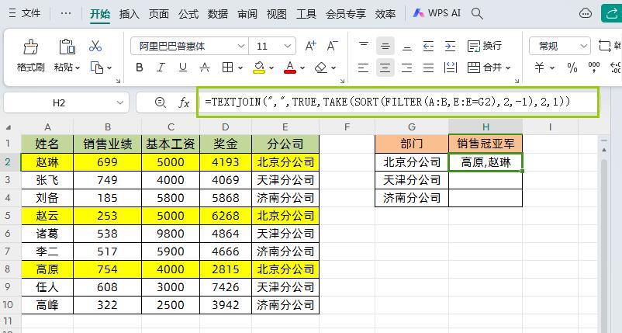Screen dimensions: 622x333
Task: Open the font name dropdown
Action: coord(240,46)
